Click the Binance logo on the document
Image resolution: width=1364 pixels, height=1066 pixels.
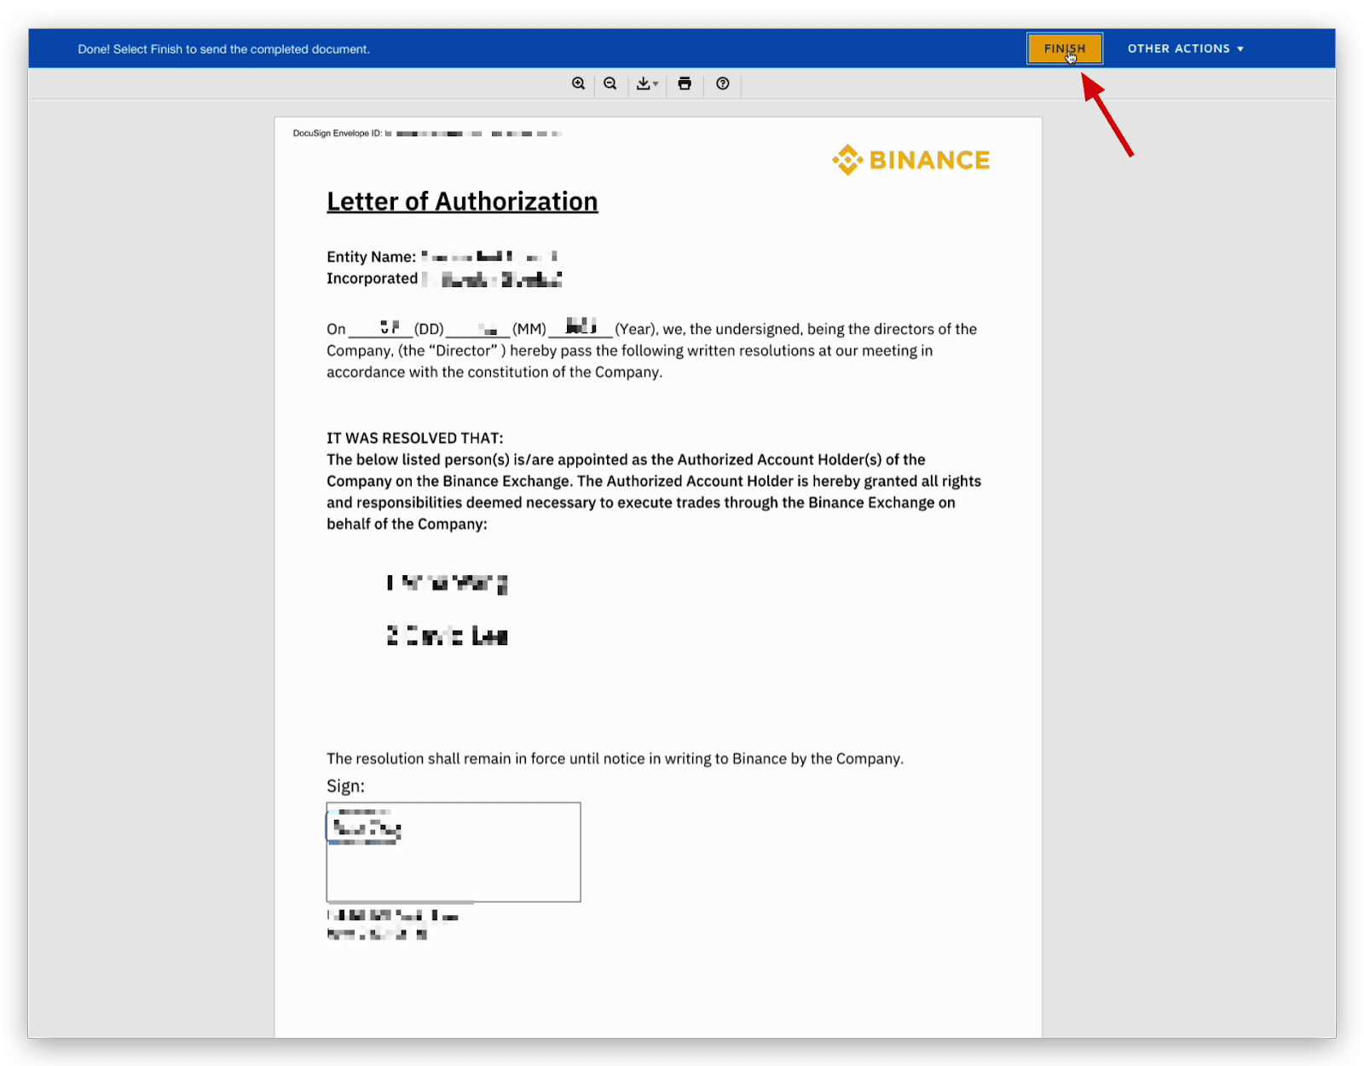click(x=910, y=160)
